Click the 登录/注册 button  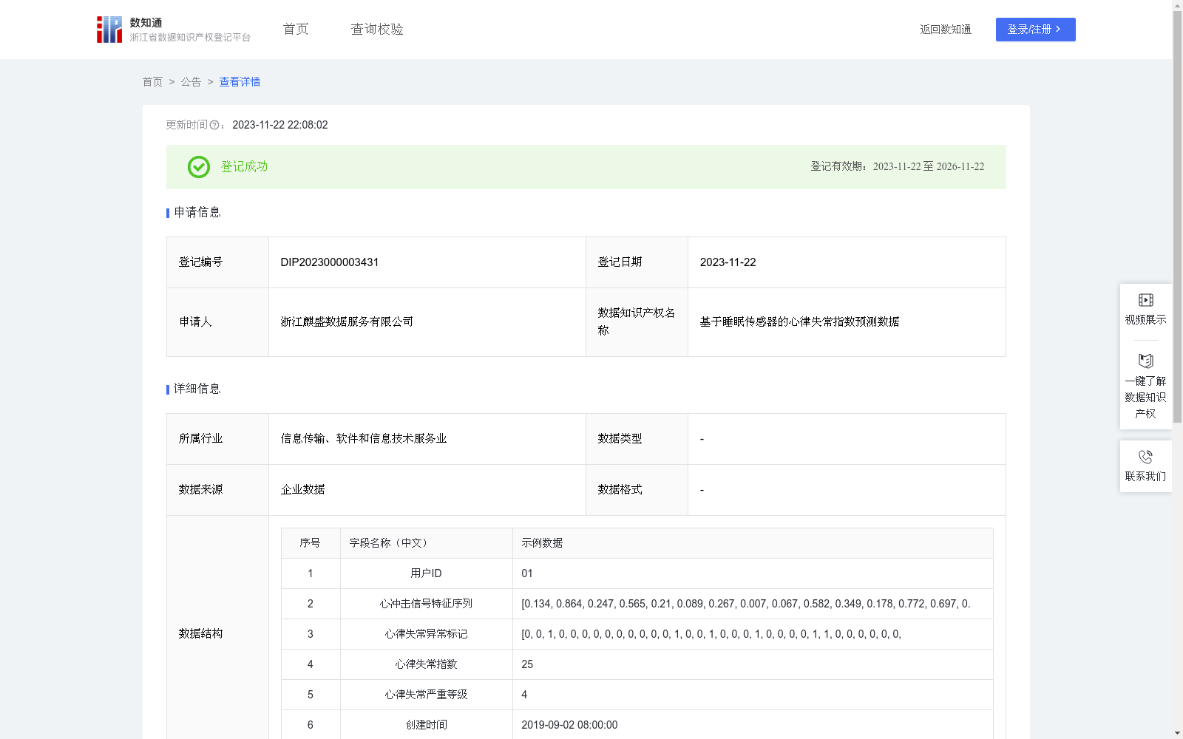[x=1035, y=30]
